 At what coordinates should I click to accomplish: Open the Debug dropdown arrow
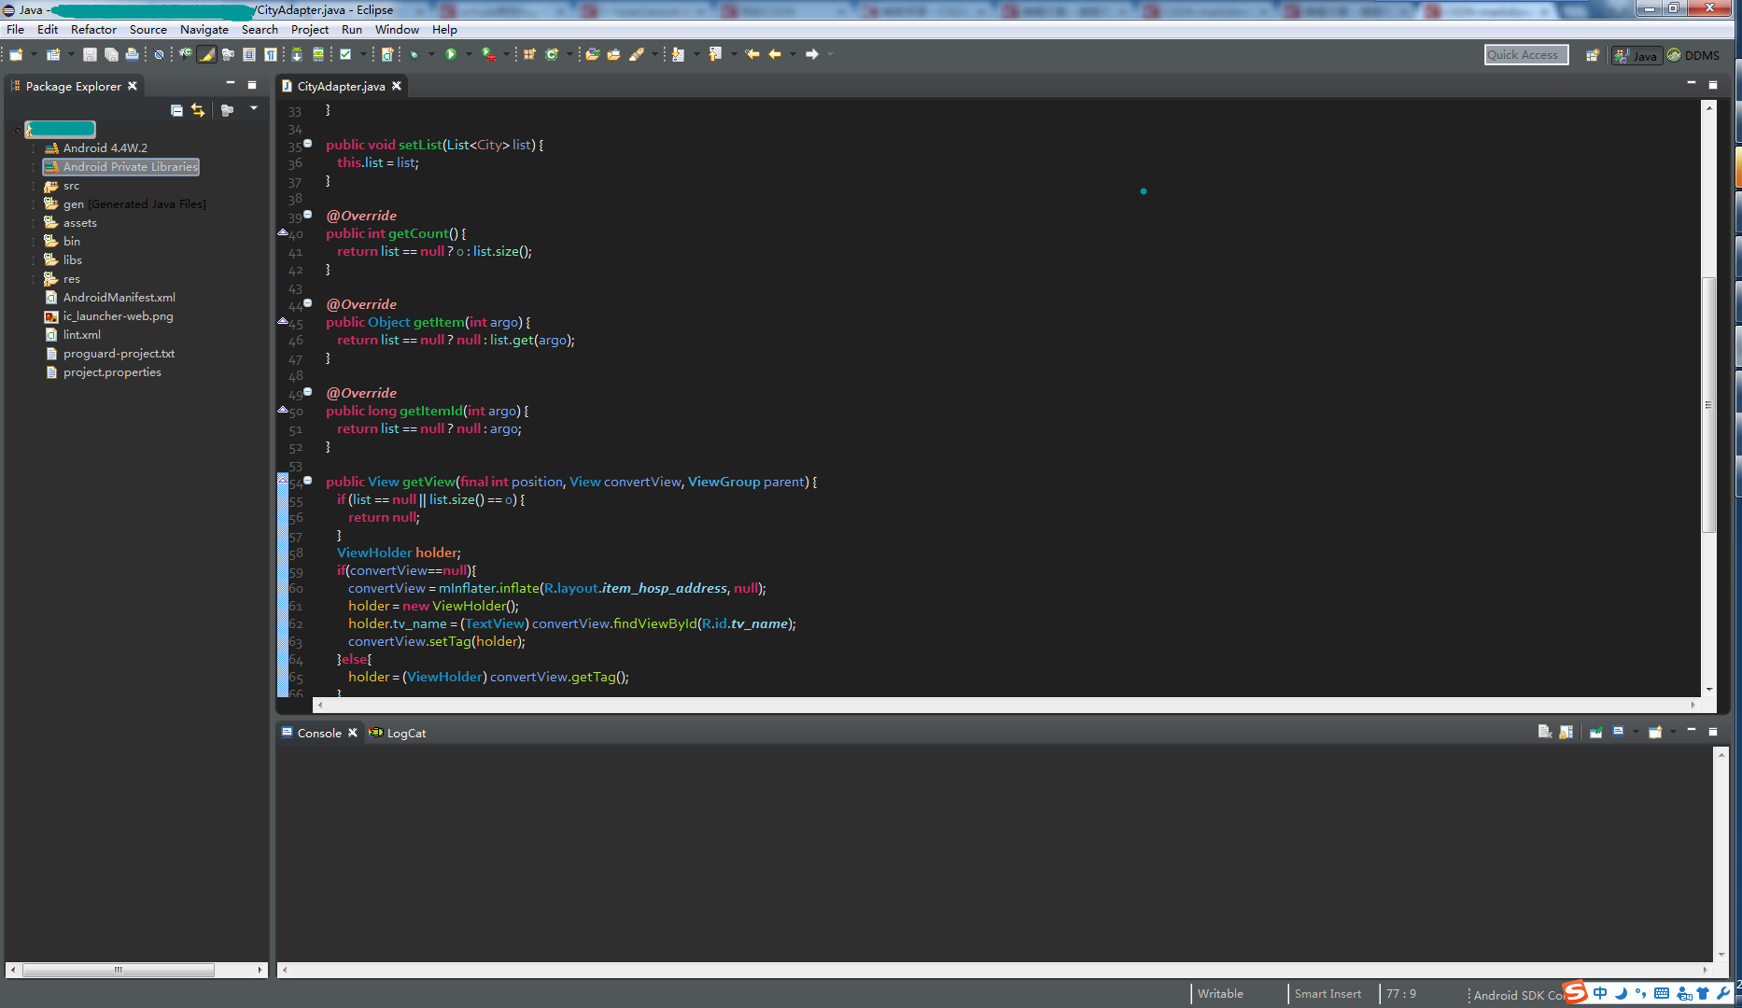pyautogui.click(x=431, y=54)
